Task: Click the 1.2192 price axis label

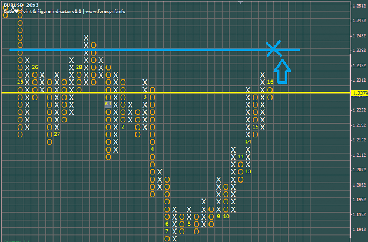Action: click(x=359, y=125)
